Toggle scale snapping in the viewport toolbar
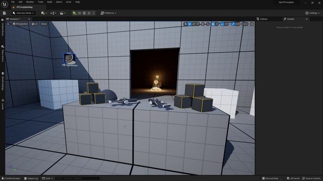The image size is (323, 181). [x=233, y=24]
